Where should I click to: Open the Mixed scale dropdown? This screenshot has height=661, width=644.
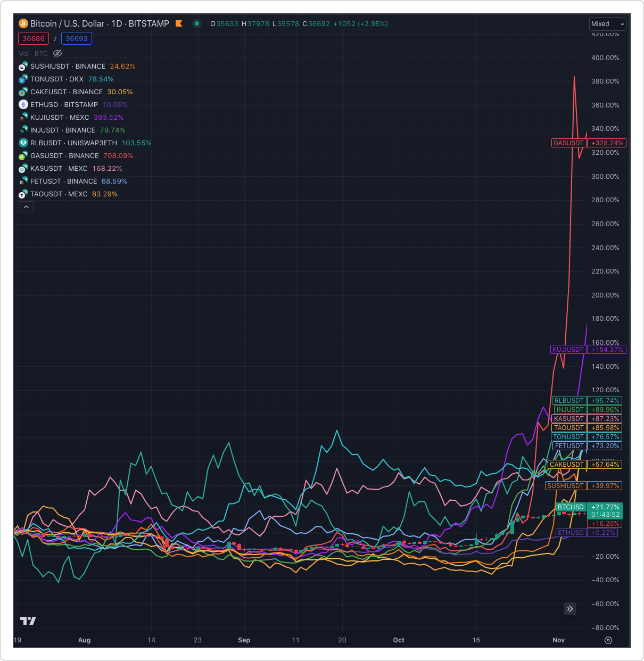[x=608, y=24]
